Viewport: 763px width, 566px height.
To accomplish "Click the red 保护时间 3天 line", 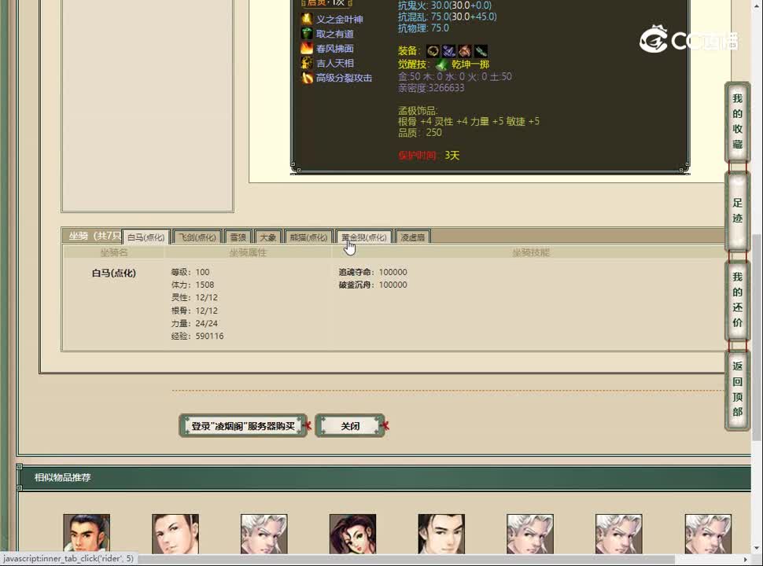I will click(x=429, y=155).
